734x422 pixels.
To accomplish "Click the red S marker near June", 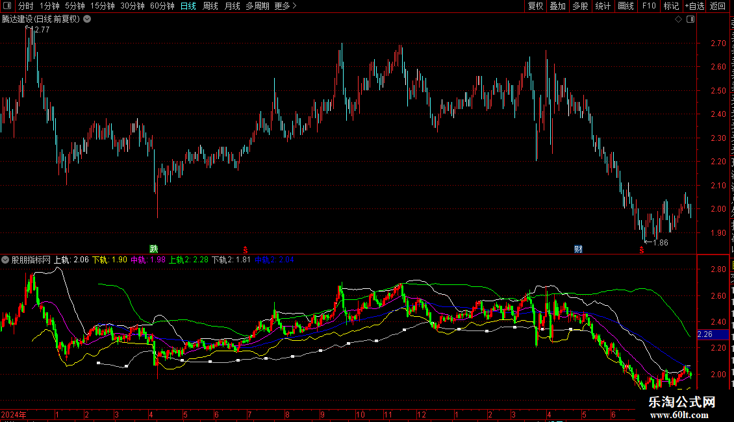I will 642,250.
